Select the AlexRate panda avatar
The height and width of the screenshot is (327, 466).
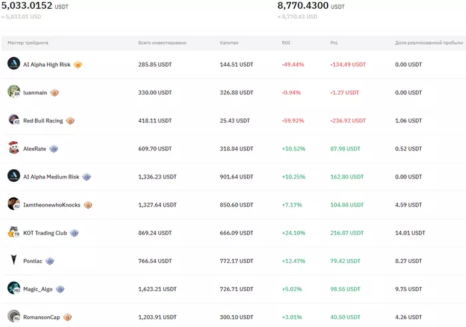point(14,148)
